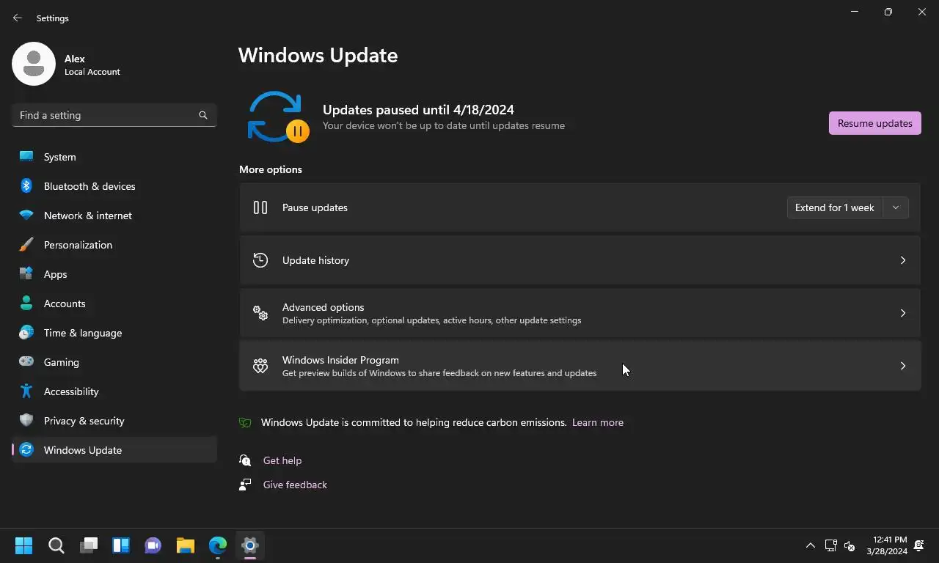Click the Get help headset icon
The height and width of the screenshot is (563, 939).
coord(245,460)
